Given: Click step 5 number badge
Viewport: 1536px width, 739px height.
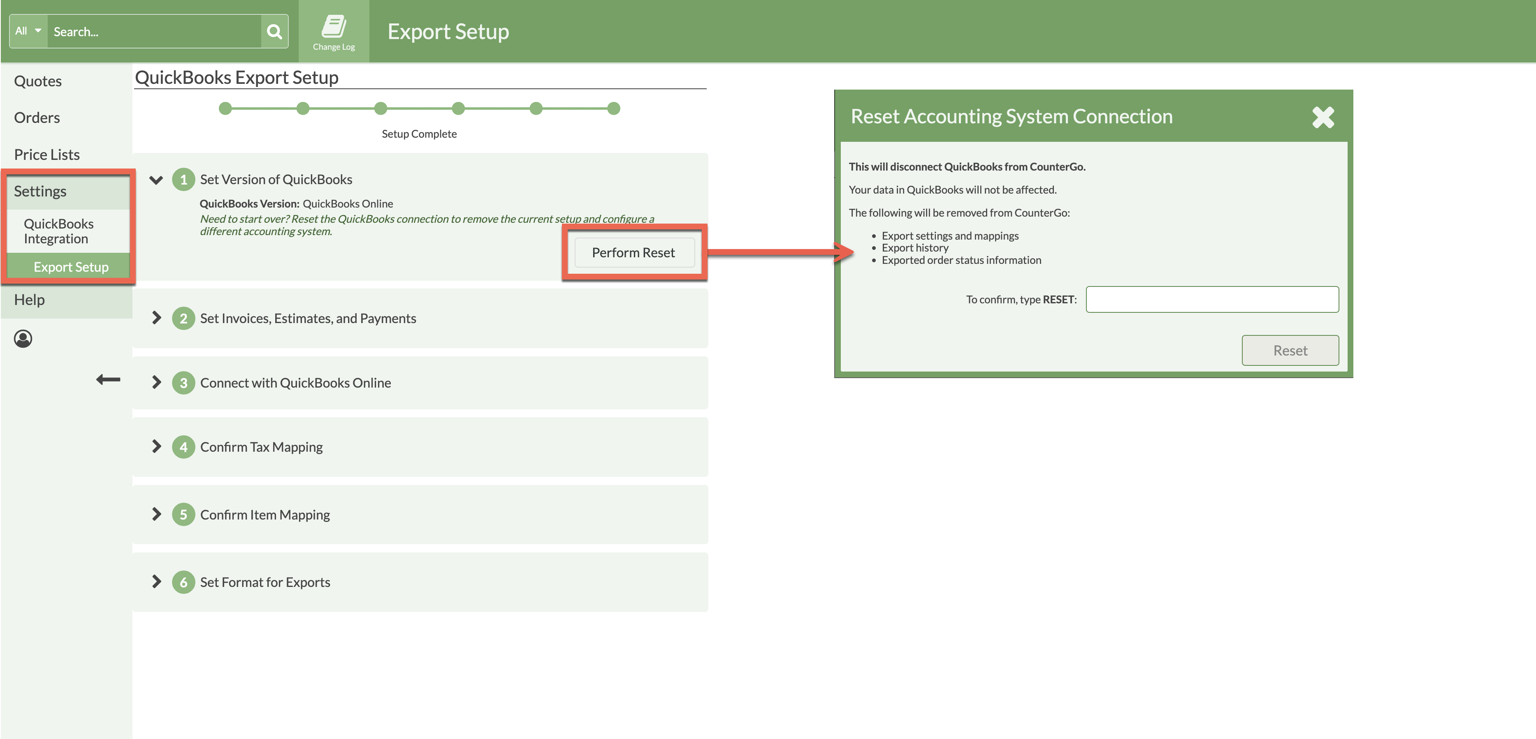Looking at the screenshot, I should coord(183,514).
